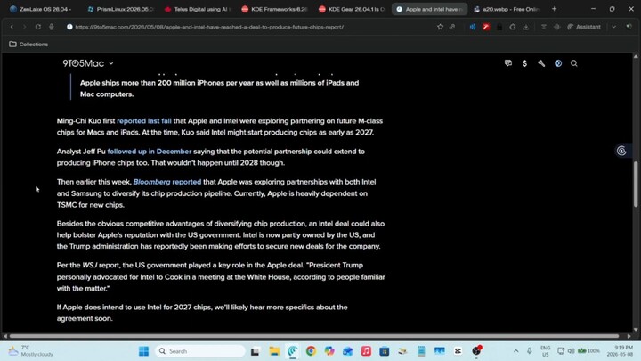
Task: Open the 'reported last fall' link
Action: (x=144, y=120)
